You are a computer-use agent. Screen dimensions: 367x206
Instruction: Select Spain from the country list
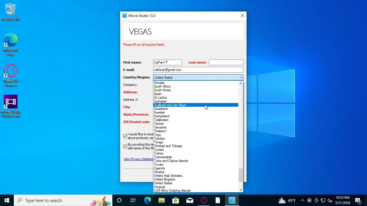pyautogui.click(x=196, y=94)
